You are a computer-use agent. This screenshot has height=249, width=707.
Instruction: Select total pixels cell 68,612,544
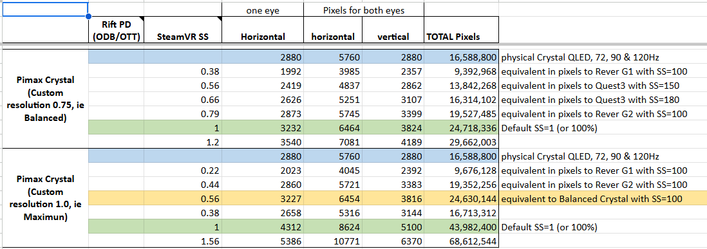click(461, 241)
